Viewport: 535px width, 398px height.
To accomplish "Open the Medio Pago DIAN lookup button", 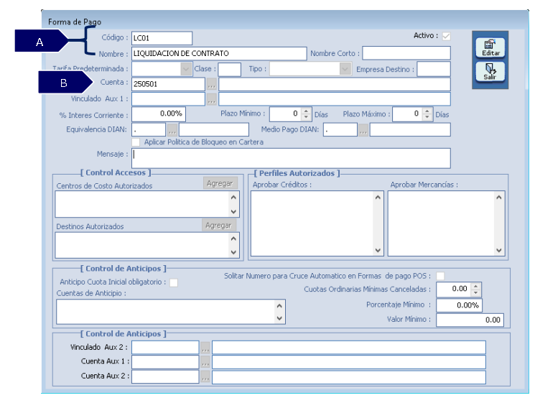I will click(363, 130).
